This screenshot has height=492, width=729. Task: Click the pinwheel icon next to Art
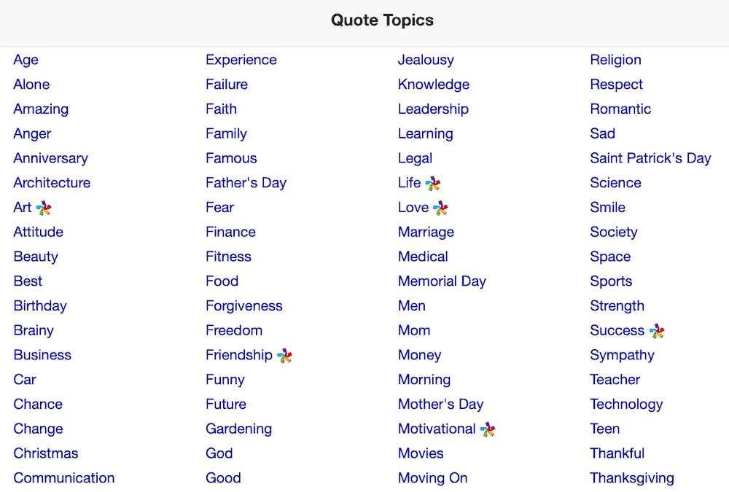coord(42,208)
